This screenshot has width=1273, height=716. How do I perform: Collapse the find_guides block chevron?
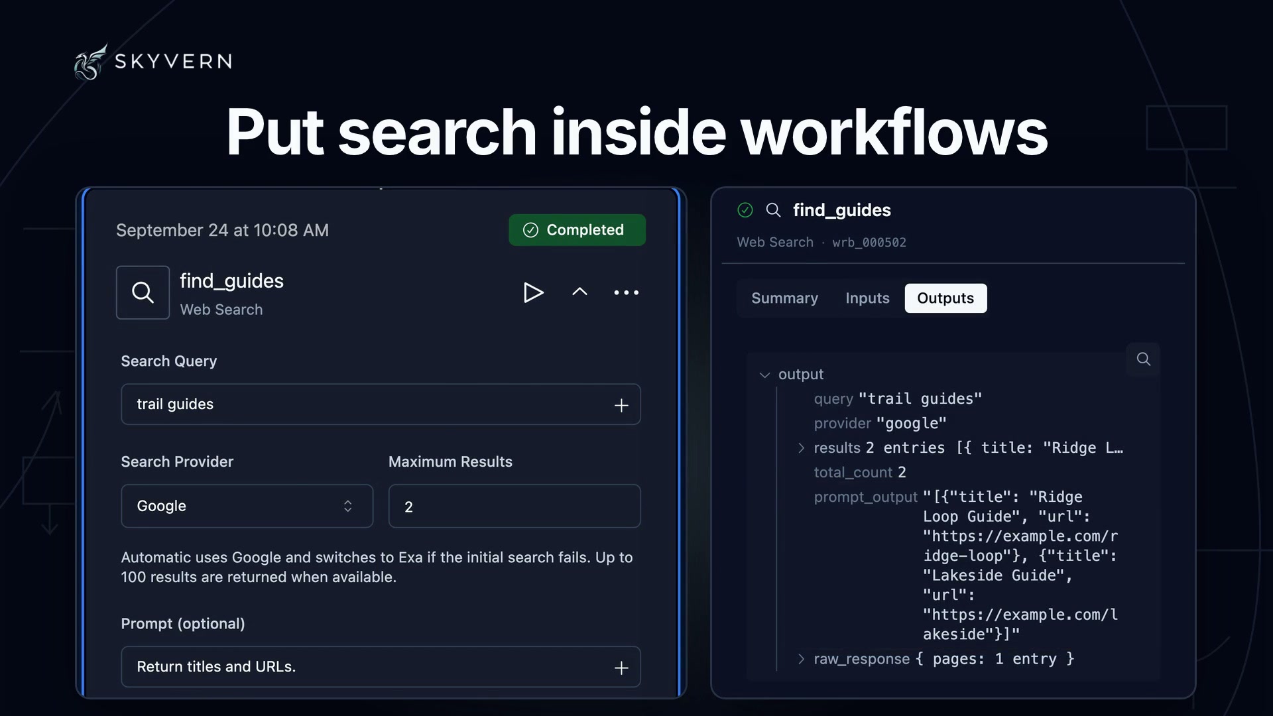pos(579,292)
